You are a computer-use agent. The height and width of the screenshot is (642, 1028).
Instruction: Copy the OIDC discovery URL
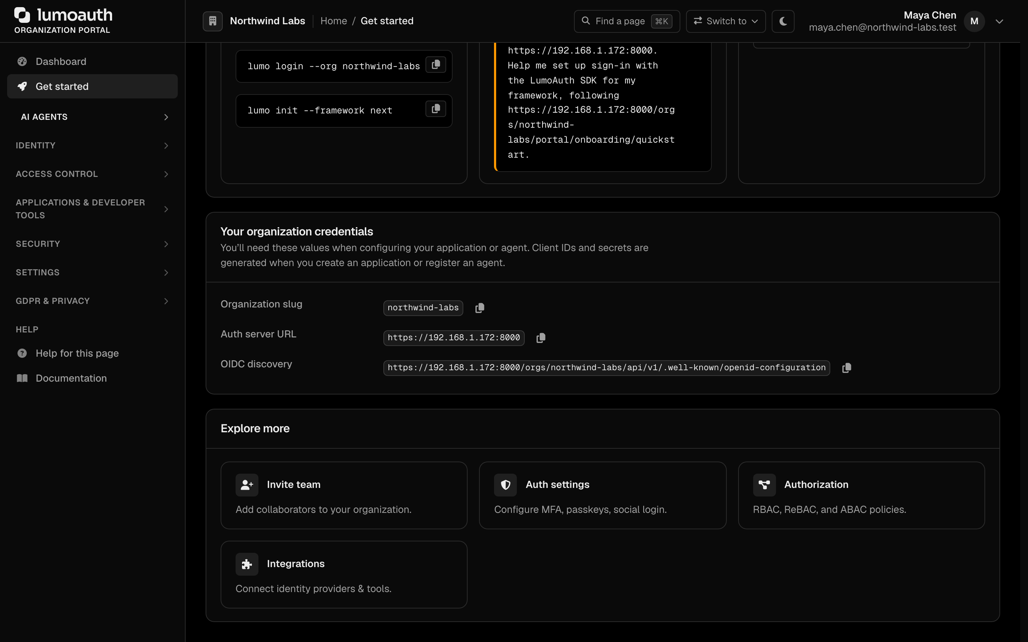pyautogui.click(x=847, y=368)
